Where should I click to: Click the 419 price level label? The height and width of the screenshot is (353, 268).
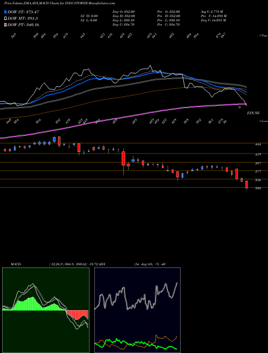[x=258, y=155]
